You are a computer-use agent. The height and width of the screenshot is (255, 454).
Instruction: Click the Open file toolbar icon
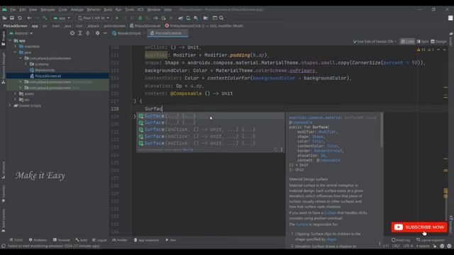pyautogui.click(x=4, y=18)
